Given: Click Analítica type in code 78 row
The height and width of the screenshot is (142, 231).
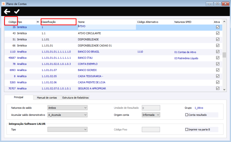Looking at the screenshot, I should (22, 64).
